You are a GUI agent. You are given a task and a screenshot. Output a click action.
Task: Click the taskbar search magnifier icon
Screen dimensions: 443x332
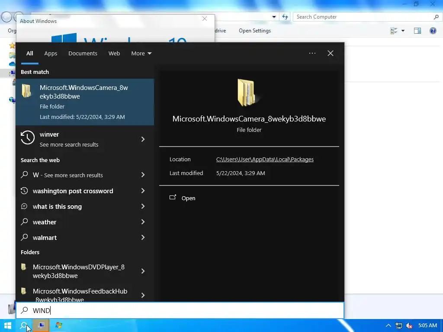coord(24,326)
